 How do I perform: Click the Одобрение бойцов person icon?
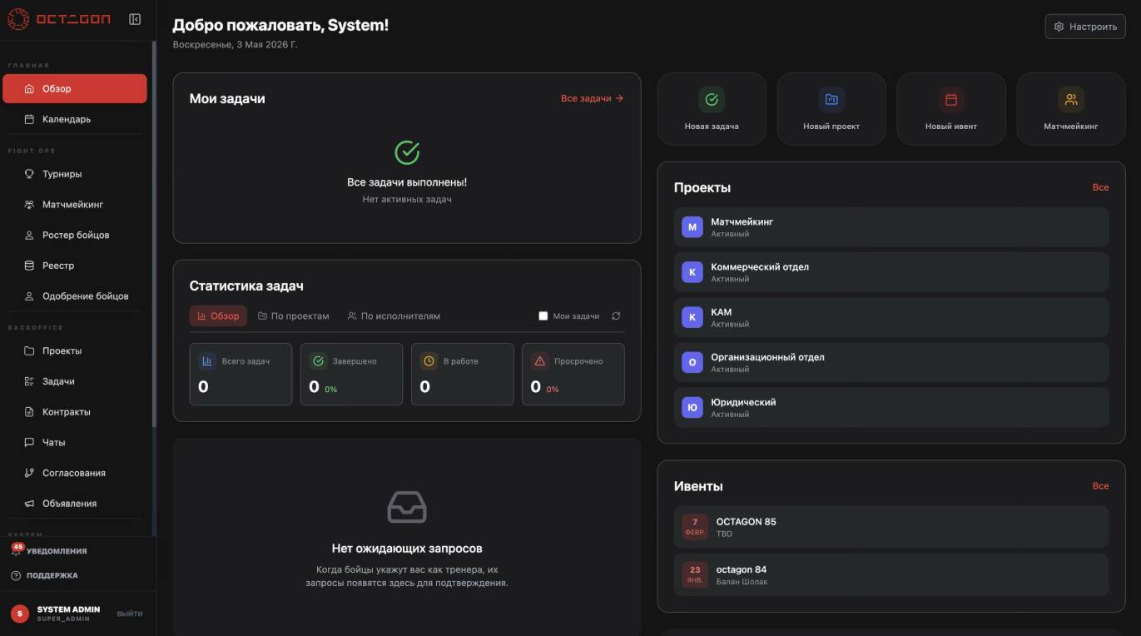pos(29,296)
